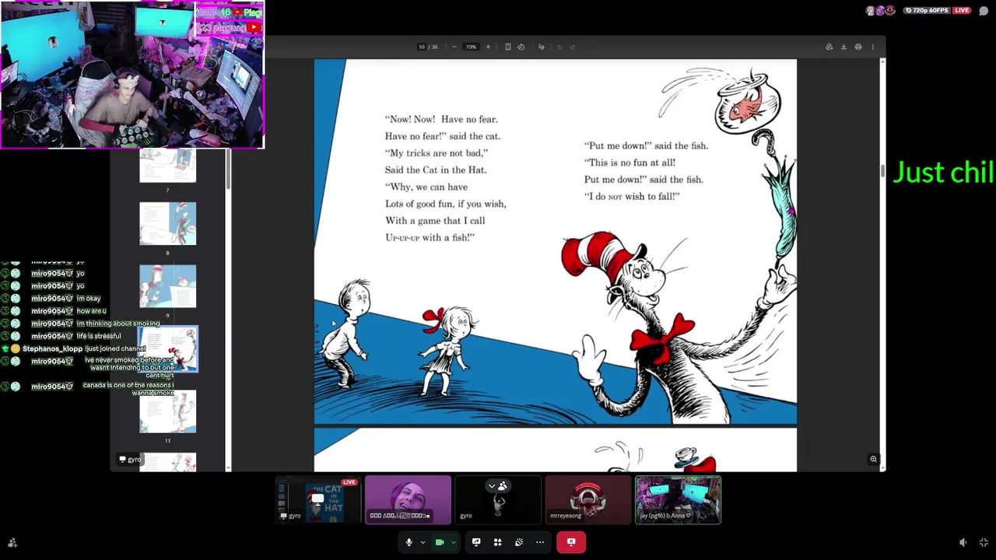View stream viewers avatars
996x560 pixels.
click(880, 10)
